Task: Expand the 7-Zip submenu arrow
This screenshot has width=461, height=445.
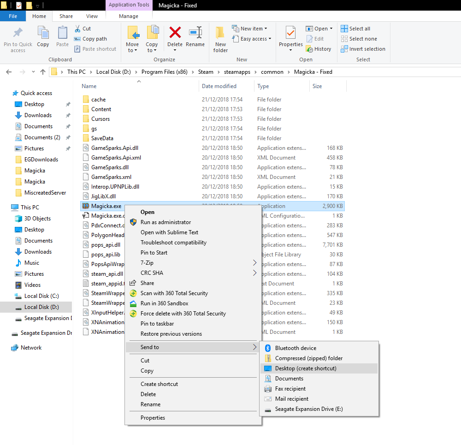Action: tap(254, 263)
